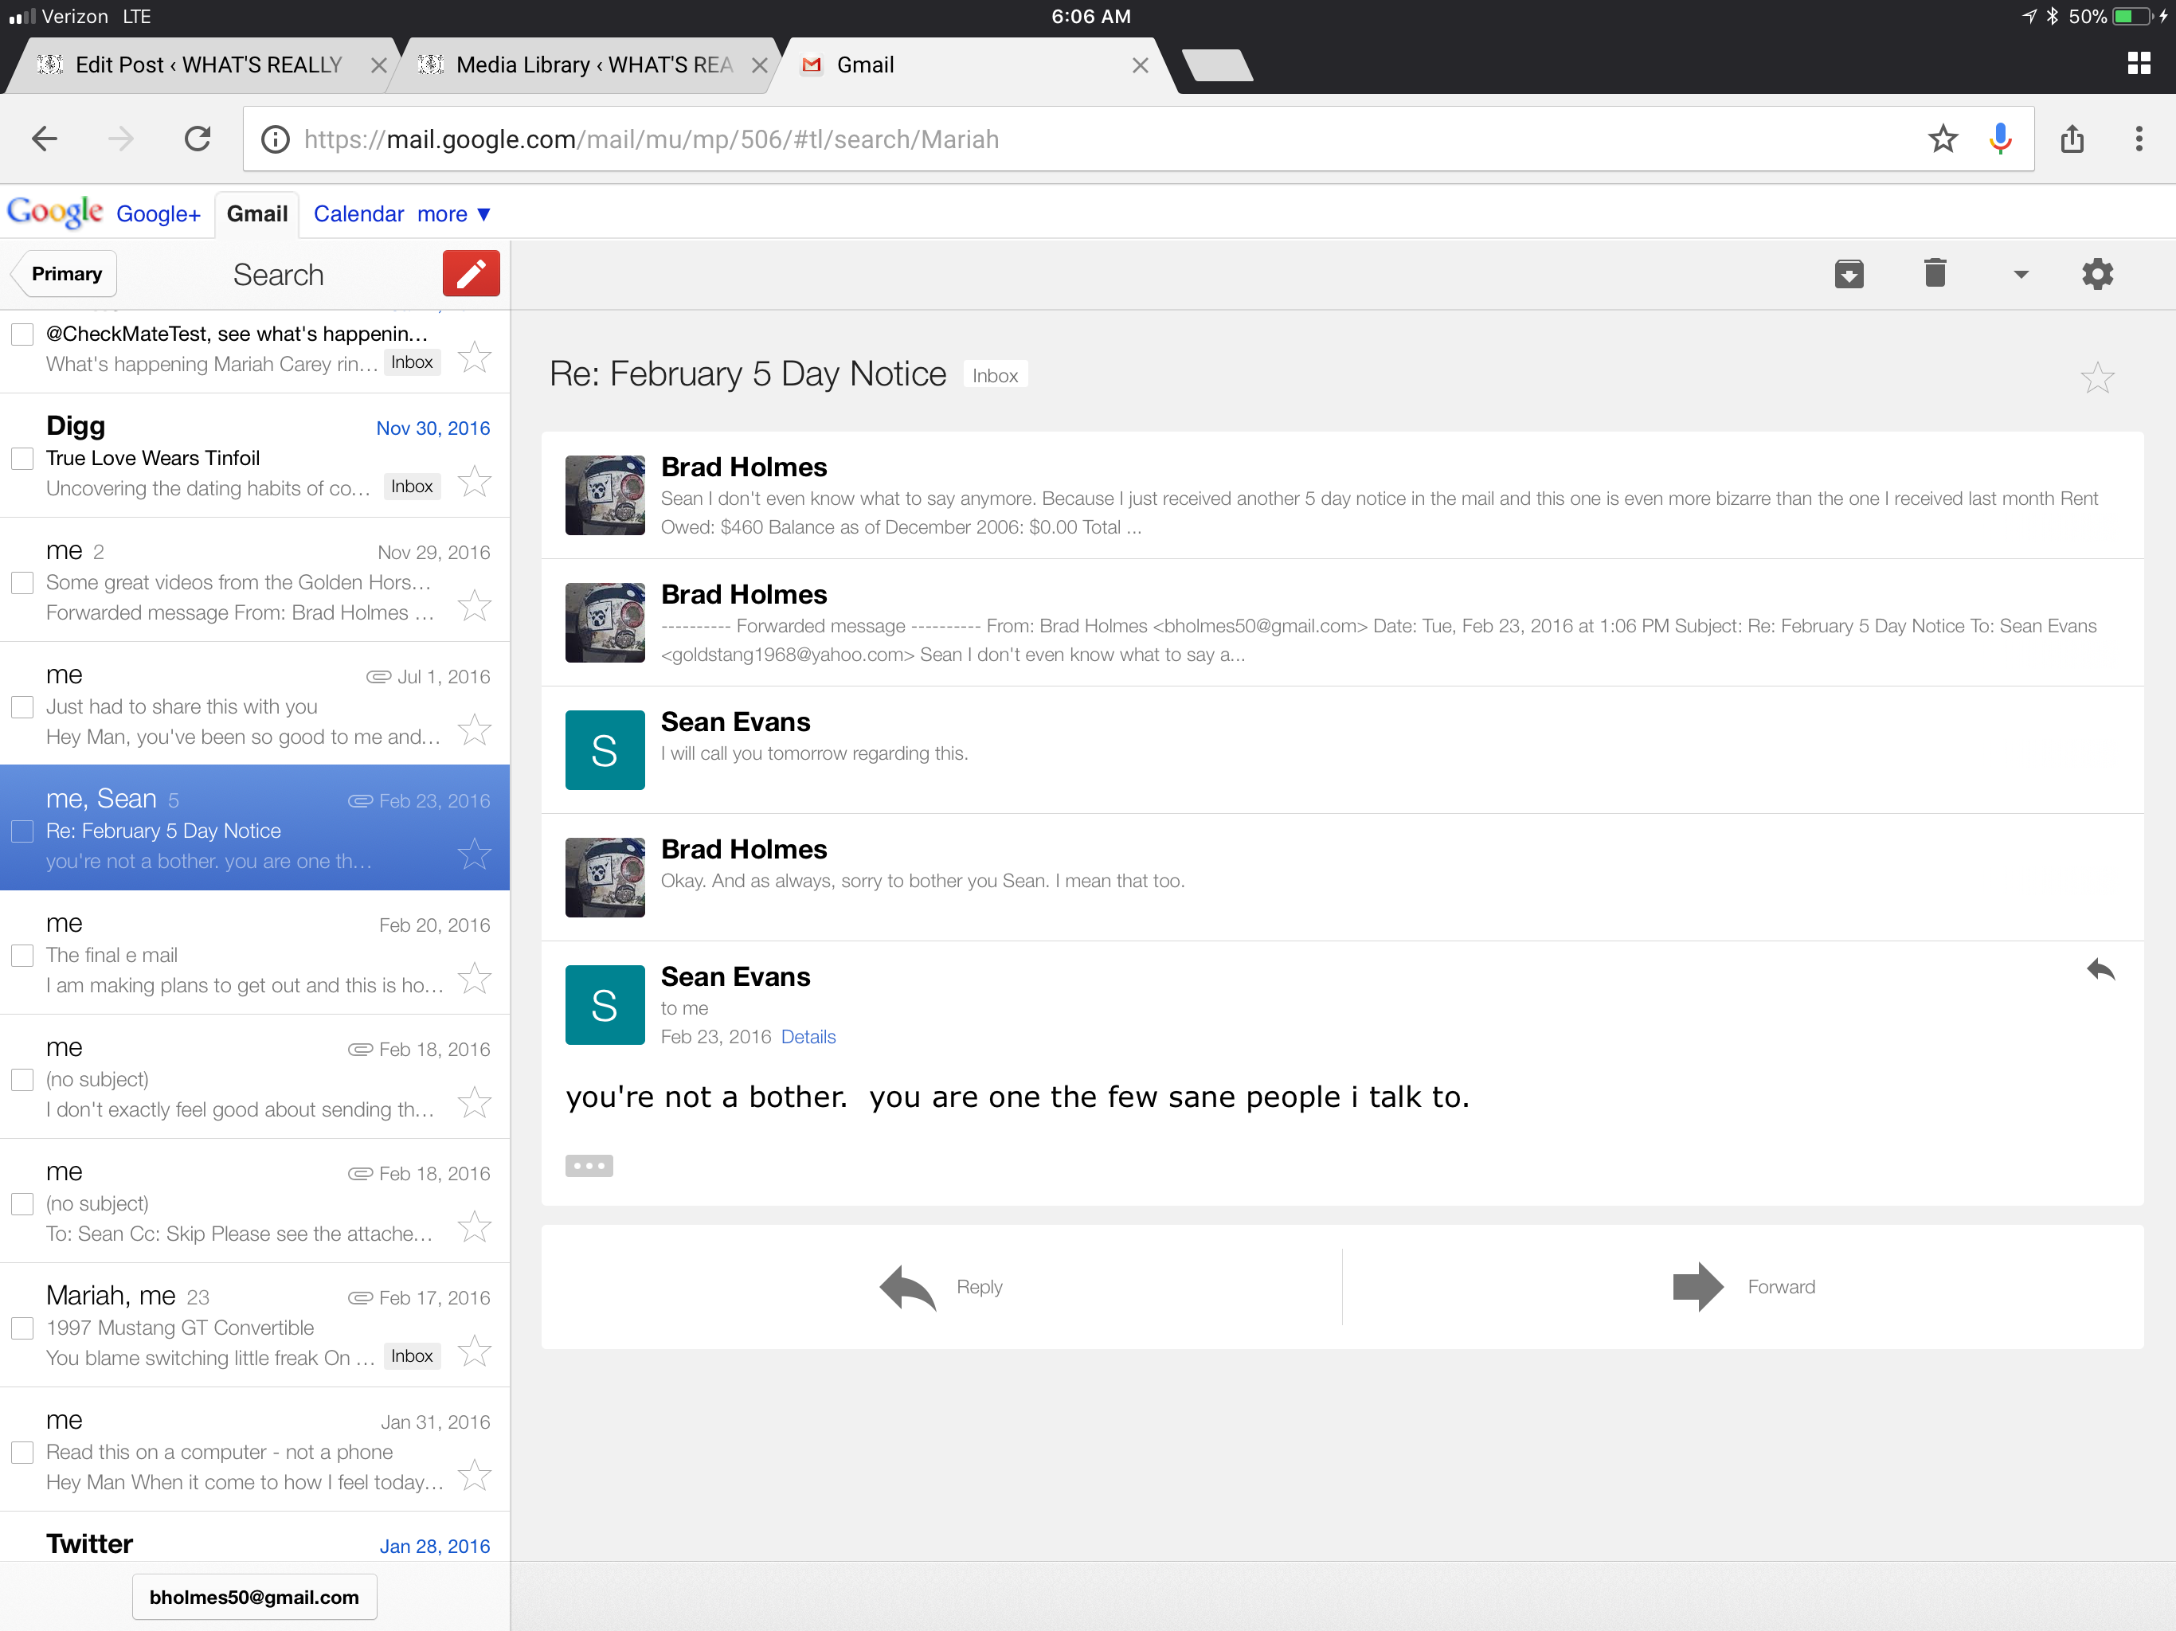Activate voice search microphone icon
The height and width of the screenshot is (1631, 2176).
click(1999, 139)
